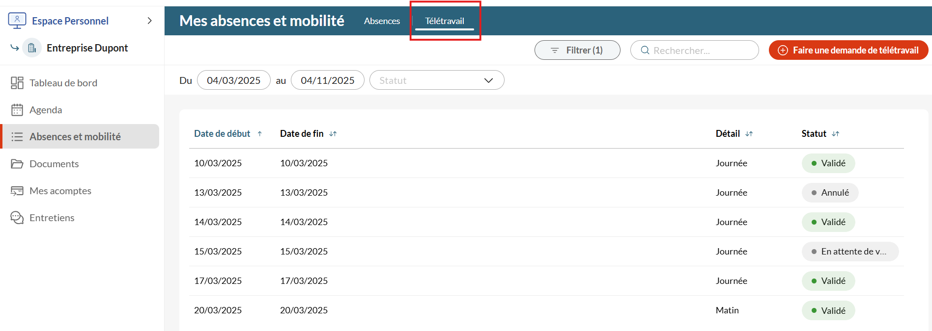Click the Date de début ascending arrow icon
Screen dimensions: 932x331
pos(259,133)
